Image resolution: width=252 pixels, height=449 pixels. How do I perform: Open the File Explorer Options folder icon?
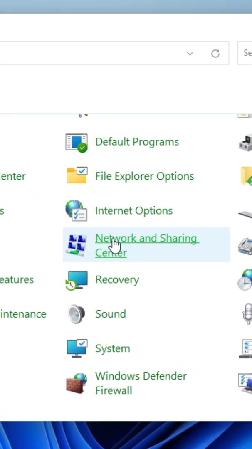click(77, 175)
